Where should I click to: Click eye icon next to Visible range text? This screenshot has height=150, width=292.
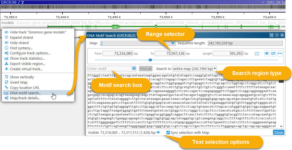coord(158,133)
